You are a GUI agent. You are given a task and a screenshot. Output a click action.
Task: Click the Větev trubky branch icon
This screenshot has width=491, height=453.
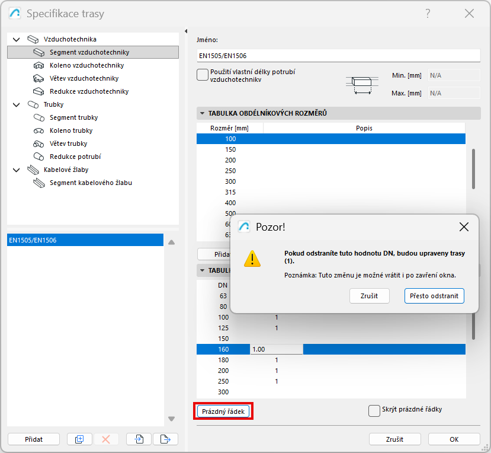point(39,143)
